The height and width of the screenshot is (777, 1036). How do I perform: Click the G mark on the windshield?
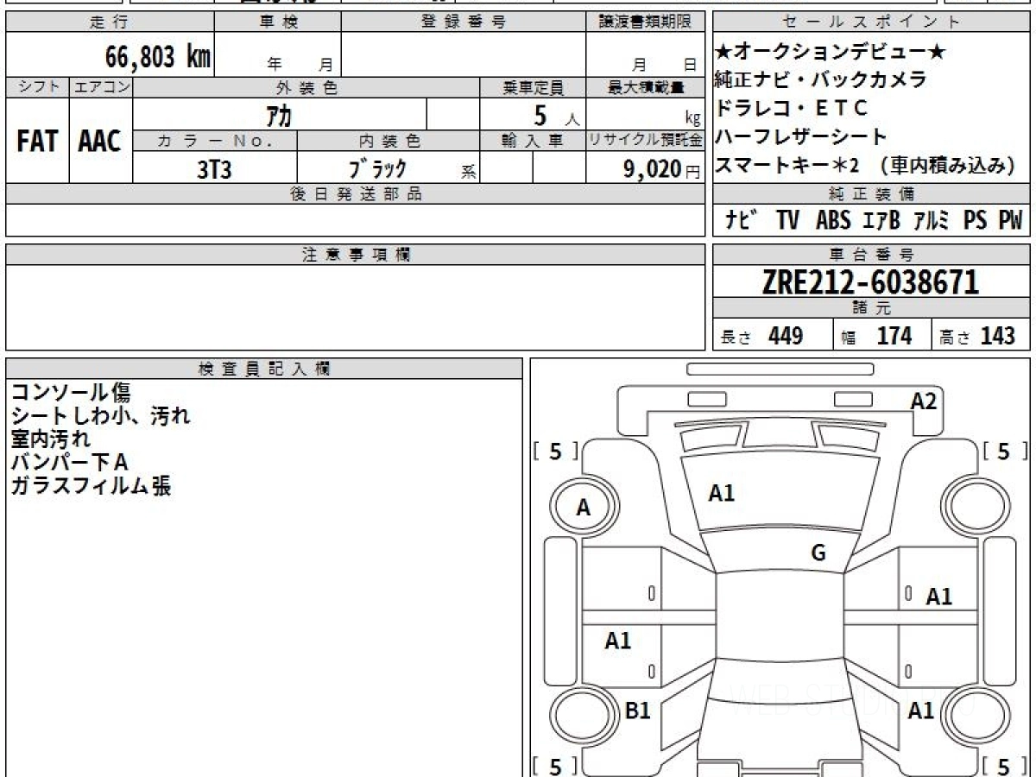(818, 553)
